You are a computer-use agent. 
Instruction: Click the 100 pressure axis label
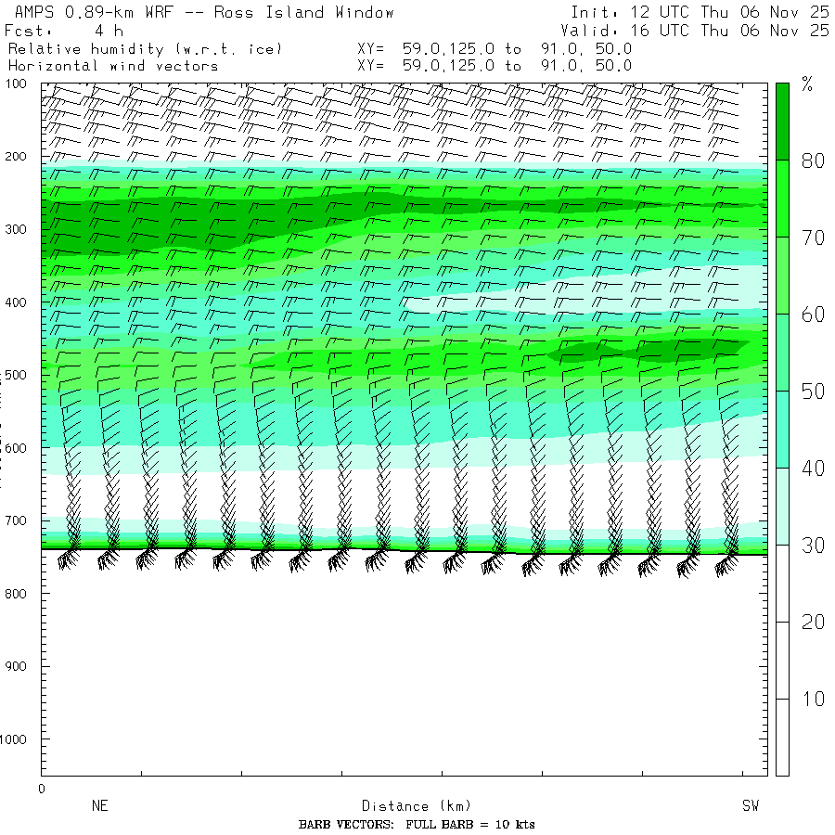click(16, 83)
